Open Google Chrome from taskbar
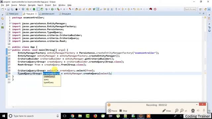This screenshot has width=212, height=119. (x=73, y=116)
